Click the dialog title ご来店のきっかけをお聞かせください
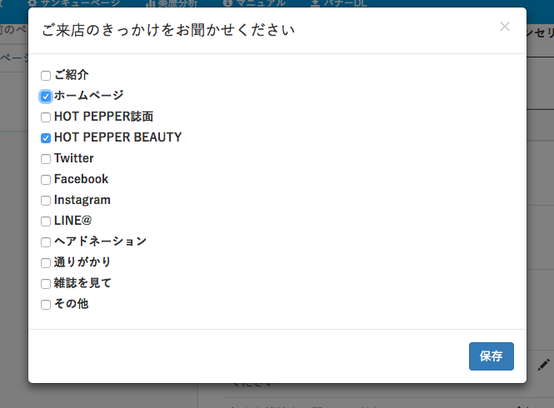This screenshot has height=408, width=554. (x=168, y=30)
